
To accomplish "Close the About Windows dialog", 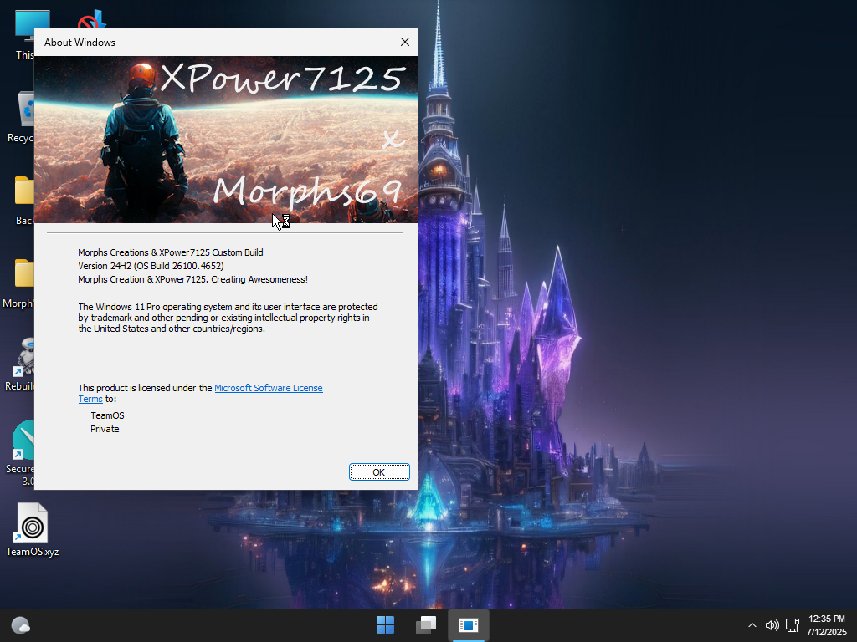I will click(404, 42).
